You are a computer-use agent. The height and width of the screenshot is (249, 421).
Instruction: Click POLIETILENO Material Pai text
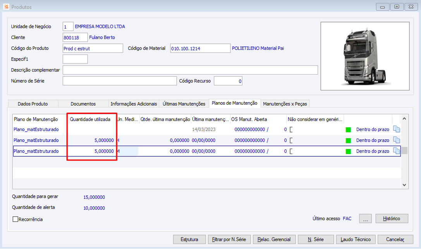coord(258,48)
